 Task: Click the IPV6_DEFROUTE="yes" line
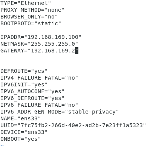click(32, 98)
